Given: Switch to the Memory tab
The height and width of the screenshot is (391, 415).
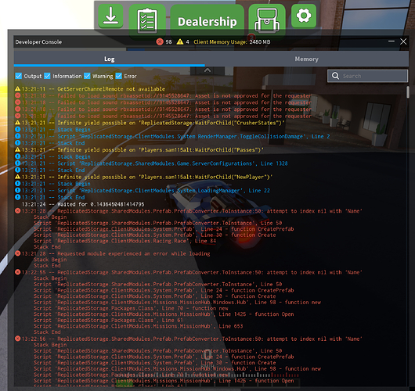Looking at the screenshot, I should pos(306,59).
